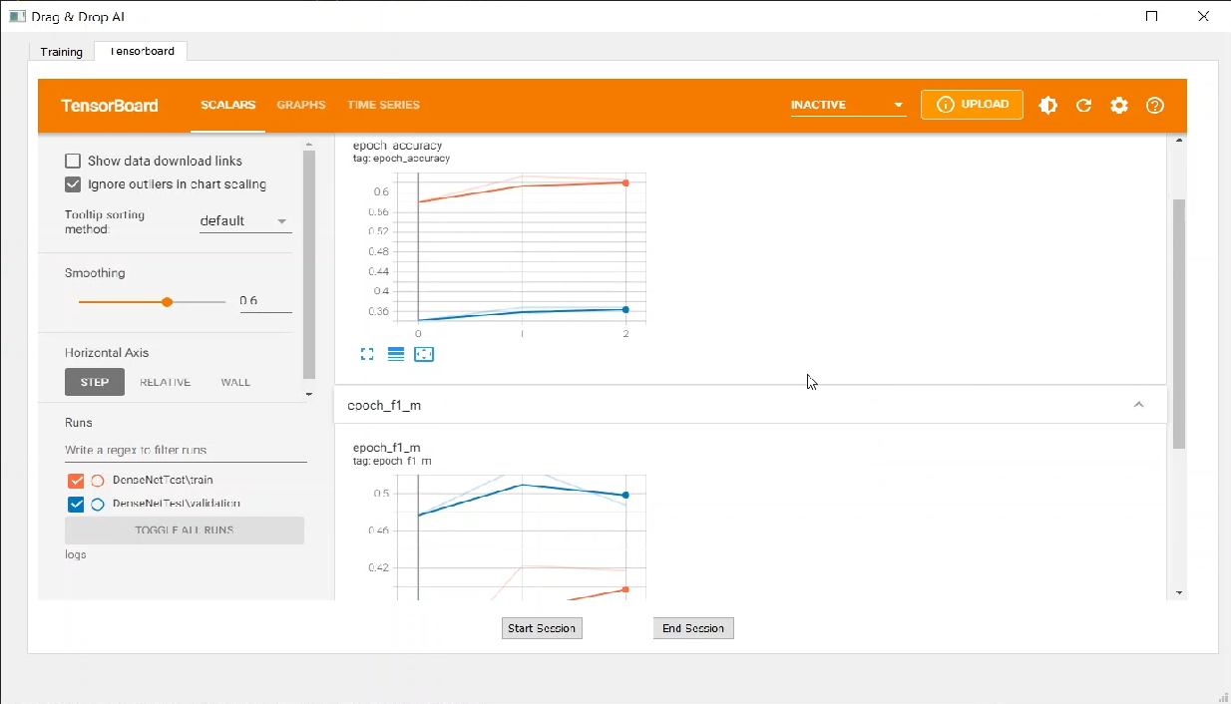Toggle dark mode theme icon

1047,105
